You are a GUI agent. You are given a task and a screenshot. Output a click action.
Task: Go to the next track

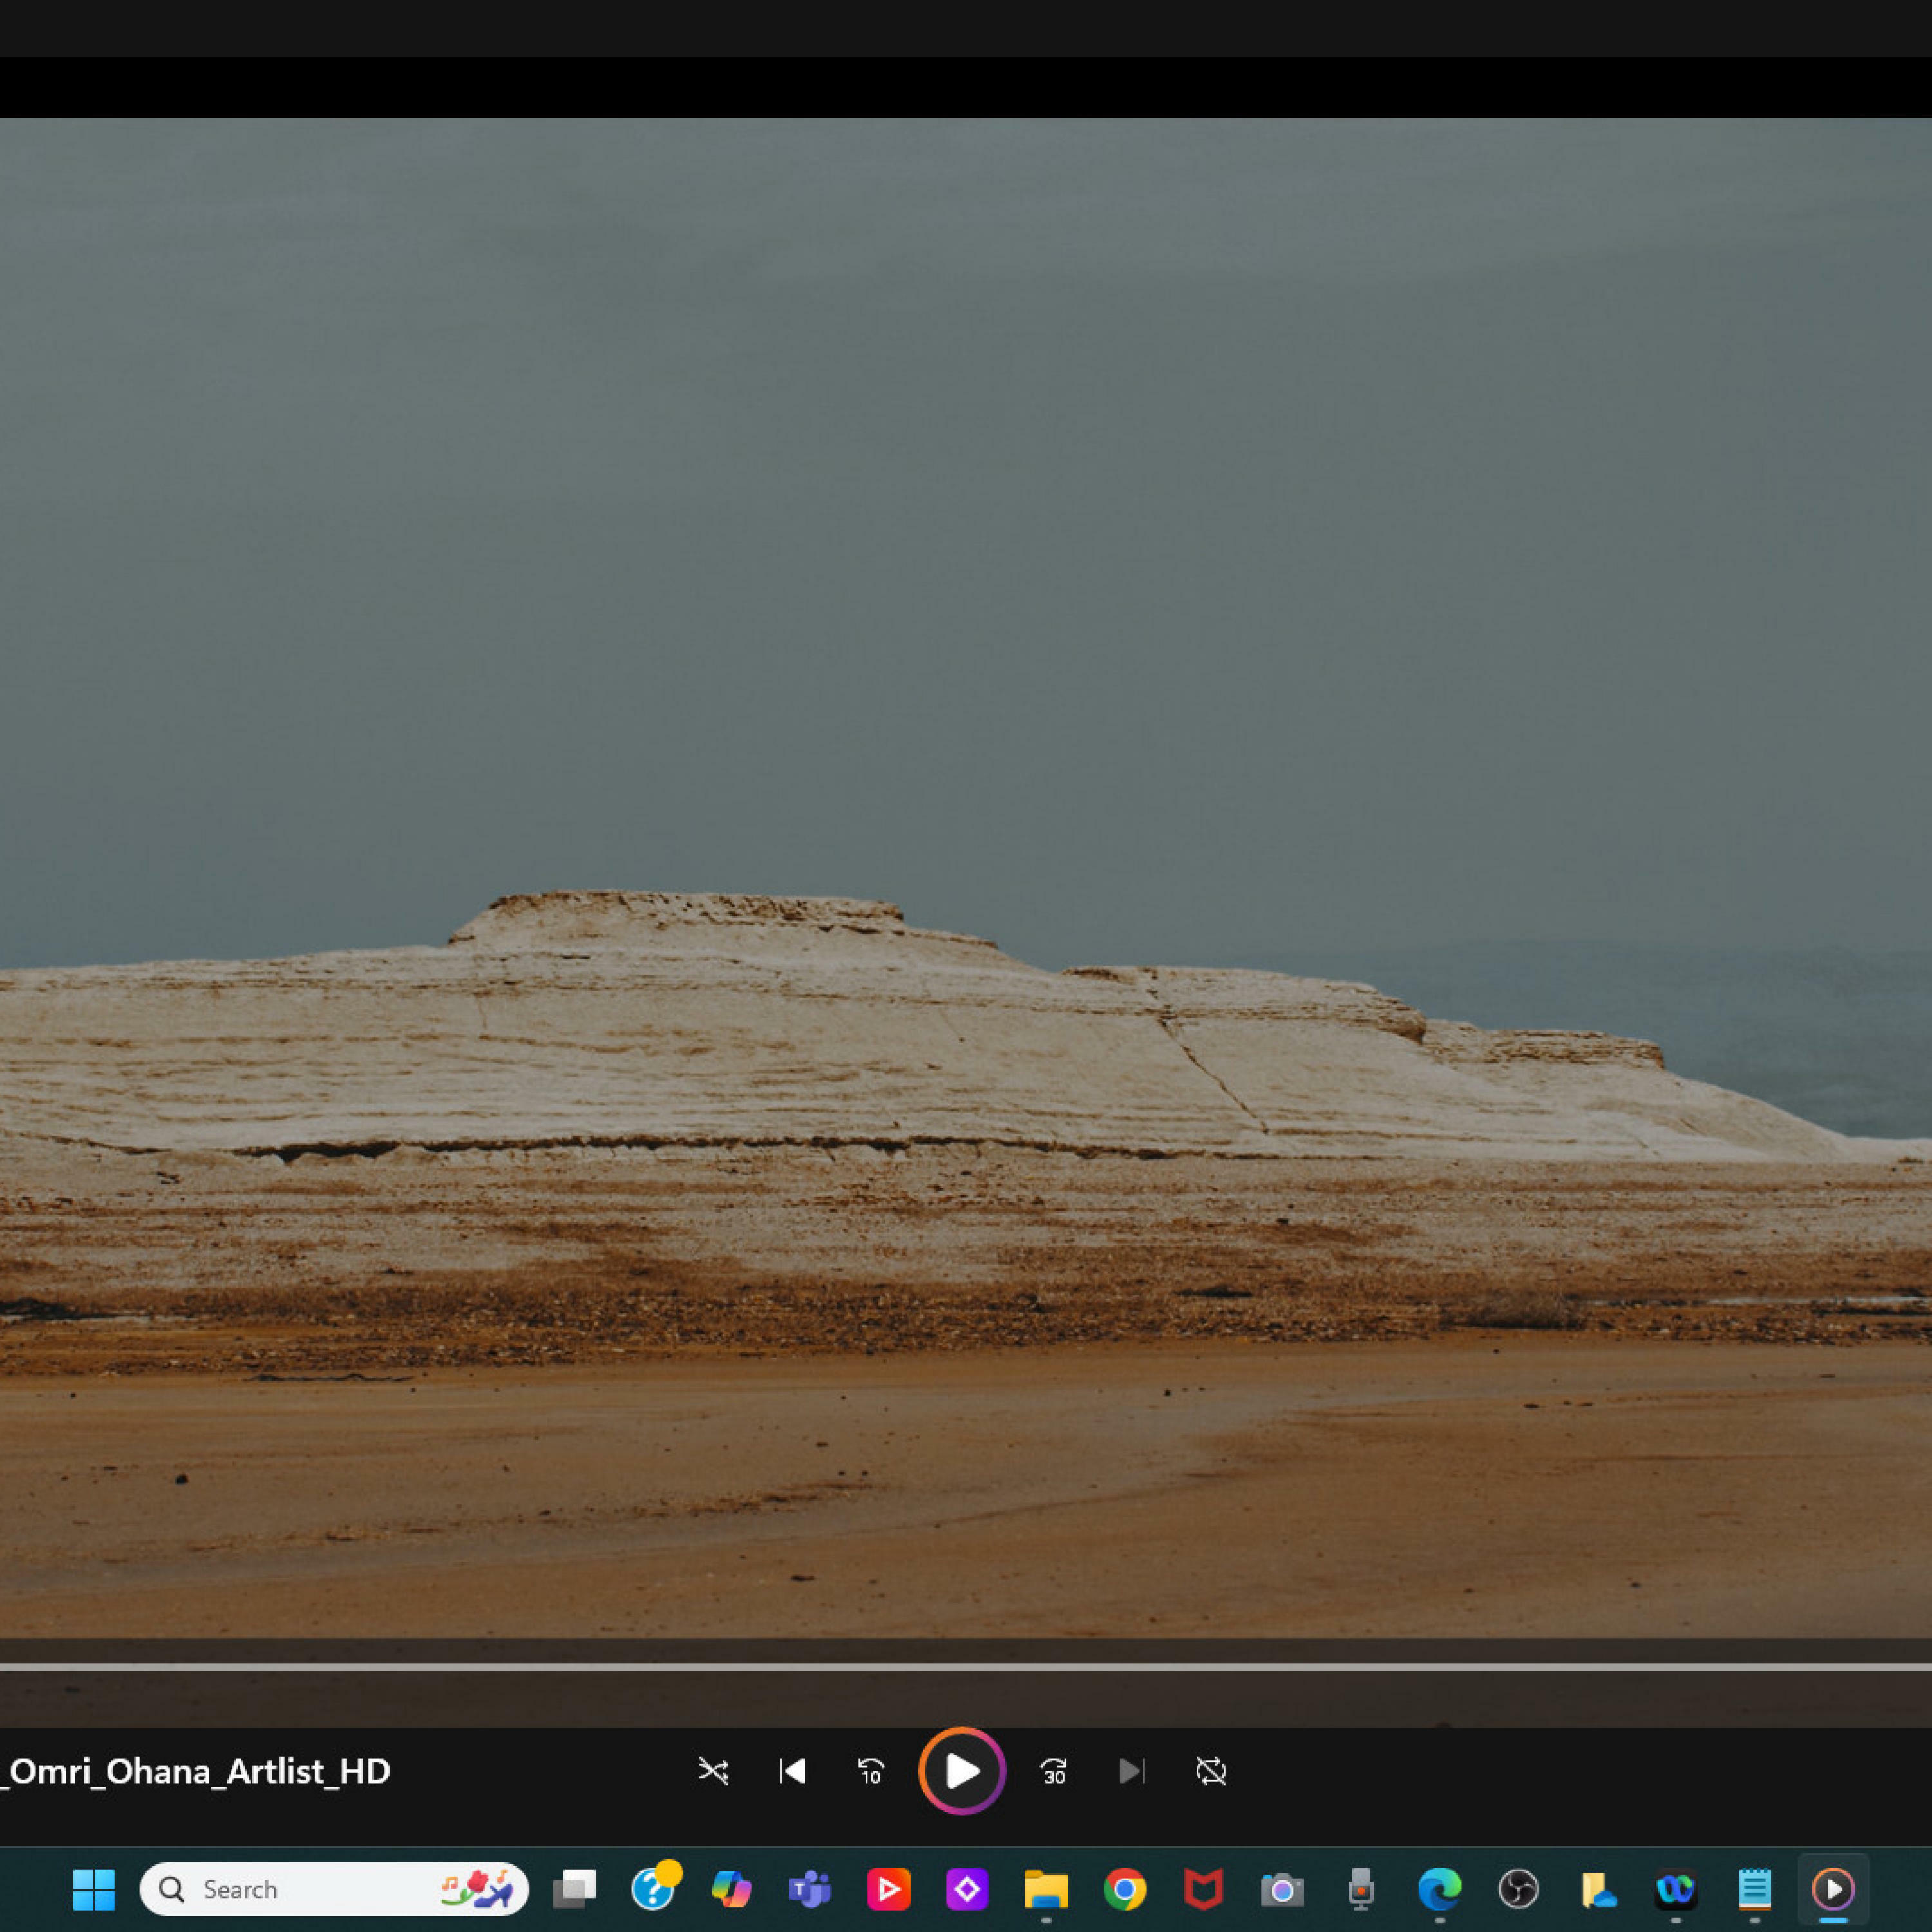coord(1132,1771)
